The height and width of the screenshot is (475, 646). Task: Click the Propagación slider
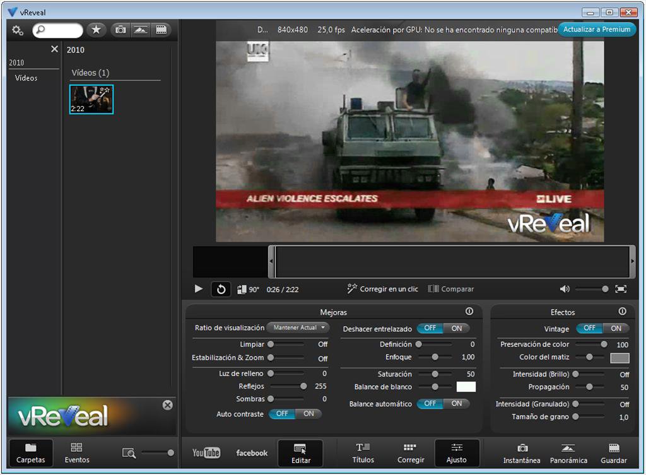590,387
